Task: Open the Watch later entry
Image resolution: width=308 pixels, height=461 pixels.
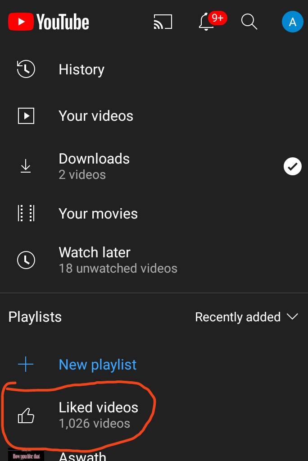Action: point(154,260)
